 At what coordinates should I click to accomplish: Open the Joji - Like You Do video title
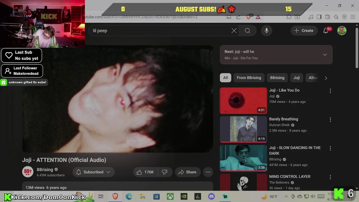tap(284, 90)
